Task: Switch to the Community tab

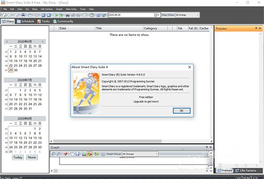Action: tap(63, 21)
